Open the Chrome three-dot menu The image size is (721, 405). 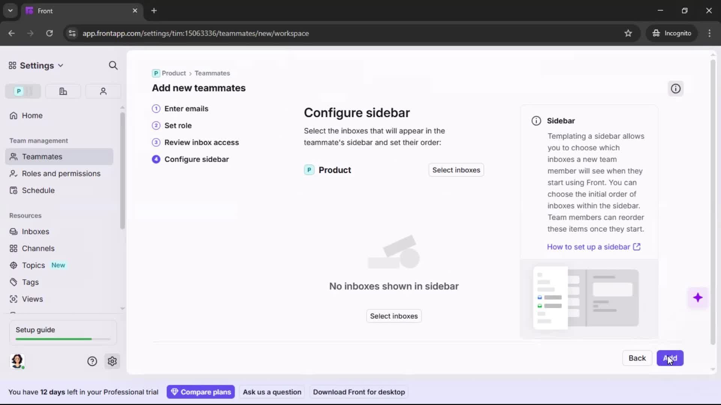[x=710, y=33]
